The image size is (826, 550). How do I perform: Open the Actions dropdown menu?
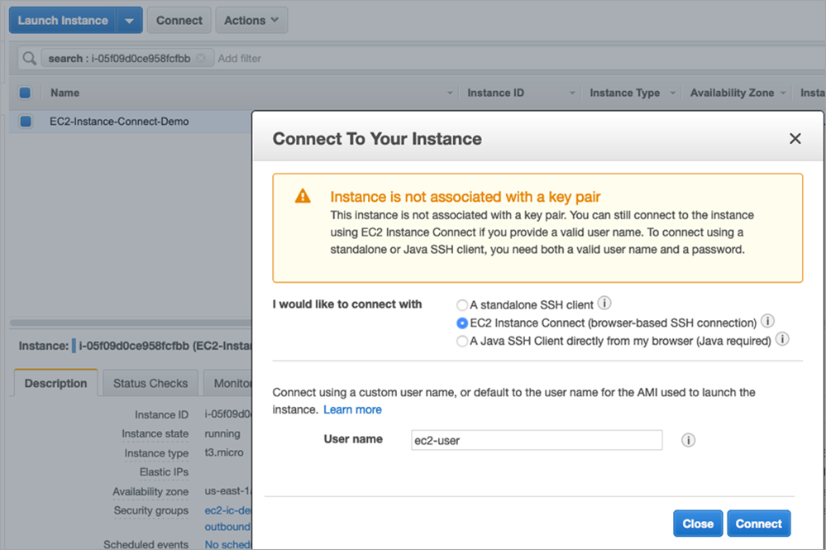tap(251, 21)
